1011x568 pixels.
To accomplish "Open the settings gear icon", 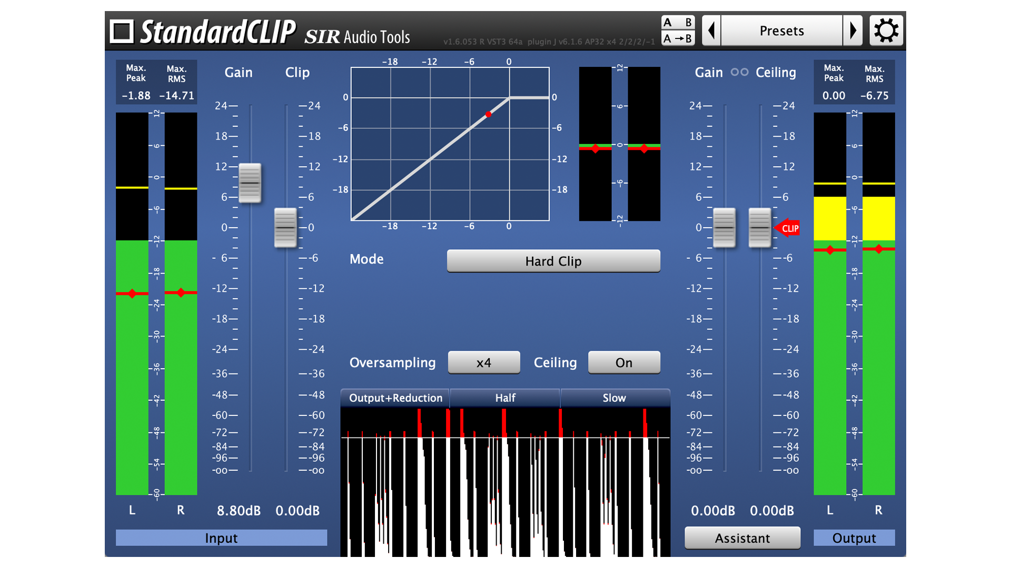I will point(886,31).
